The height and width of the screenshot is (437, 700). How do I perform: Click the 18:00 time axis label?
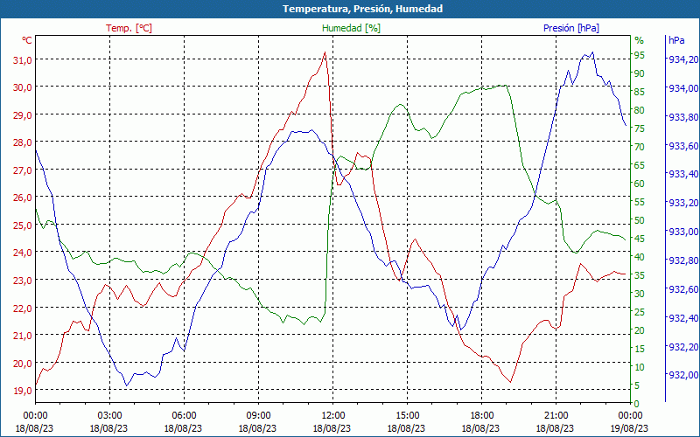coord(481,414)
